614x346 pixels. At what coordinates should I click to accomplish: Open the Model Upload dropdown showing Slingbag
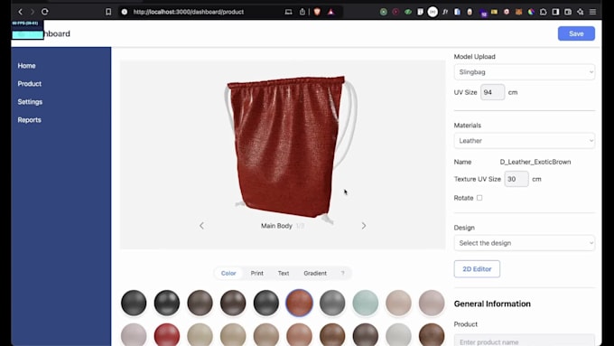(x=525, y=72)
